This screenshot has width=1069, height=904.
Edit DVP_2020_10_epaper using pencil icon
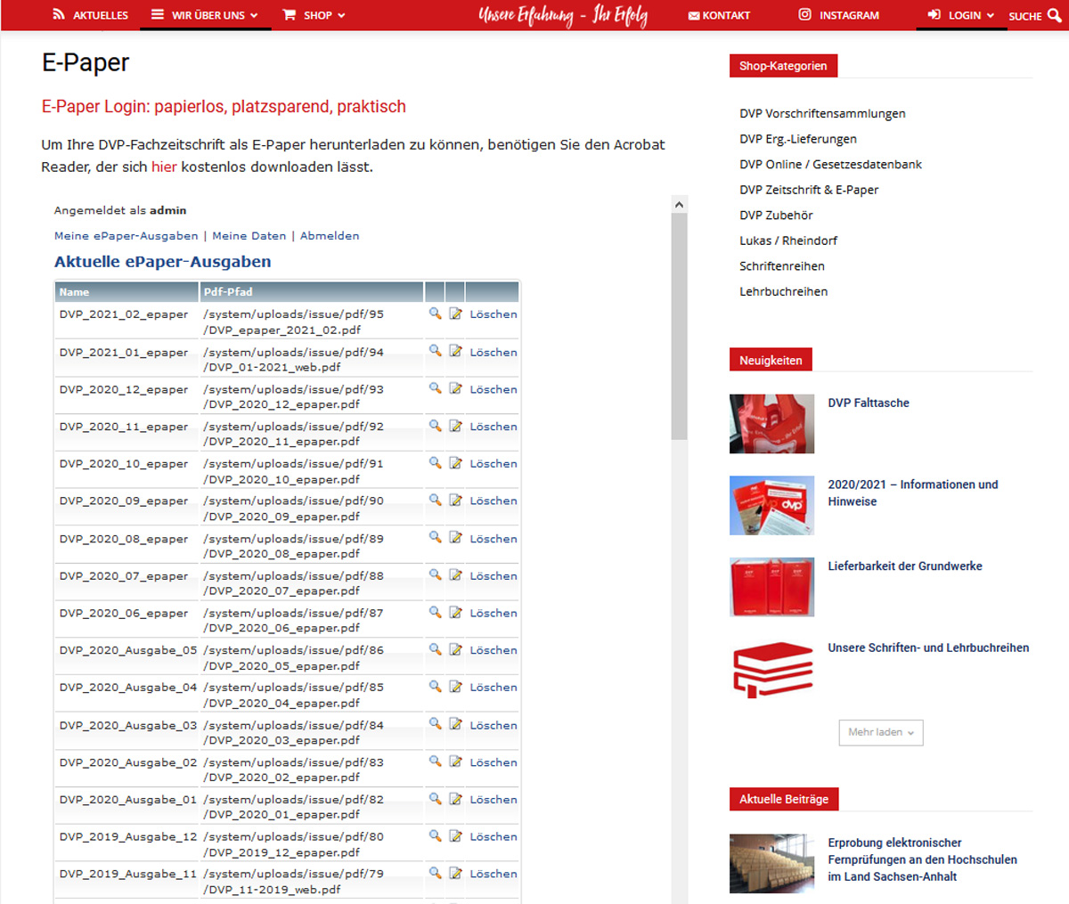pyautogui.click(x=455, y=463)
